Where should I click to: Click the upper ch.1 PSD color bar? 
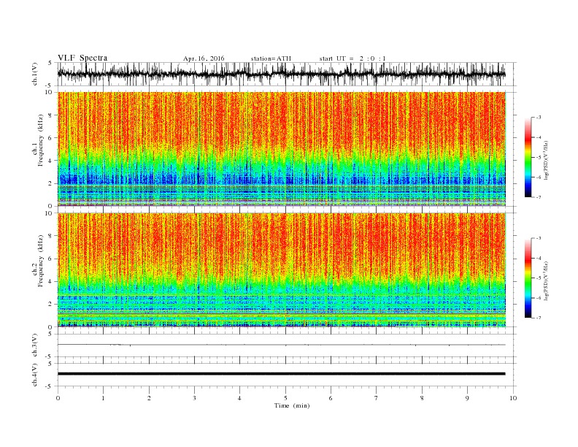pos(528,157)
